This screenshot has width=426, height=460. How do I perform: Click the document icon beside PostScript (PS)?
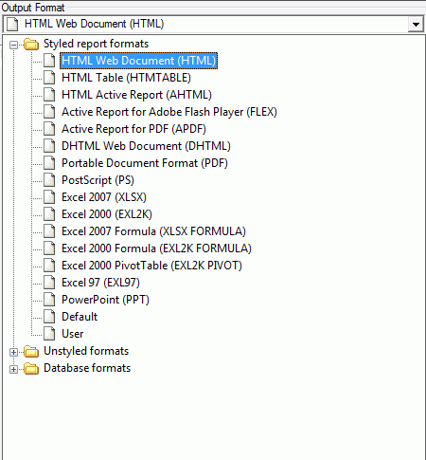[x=49, y=180]
